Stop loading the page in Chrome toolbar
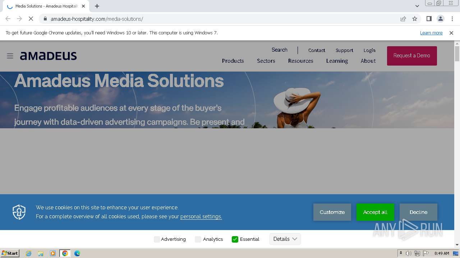Viewport: 460px width, 258px height. pos(31,19)
